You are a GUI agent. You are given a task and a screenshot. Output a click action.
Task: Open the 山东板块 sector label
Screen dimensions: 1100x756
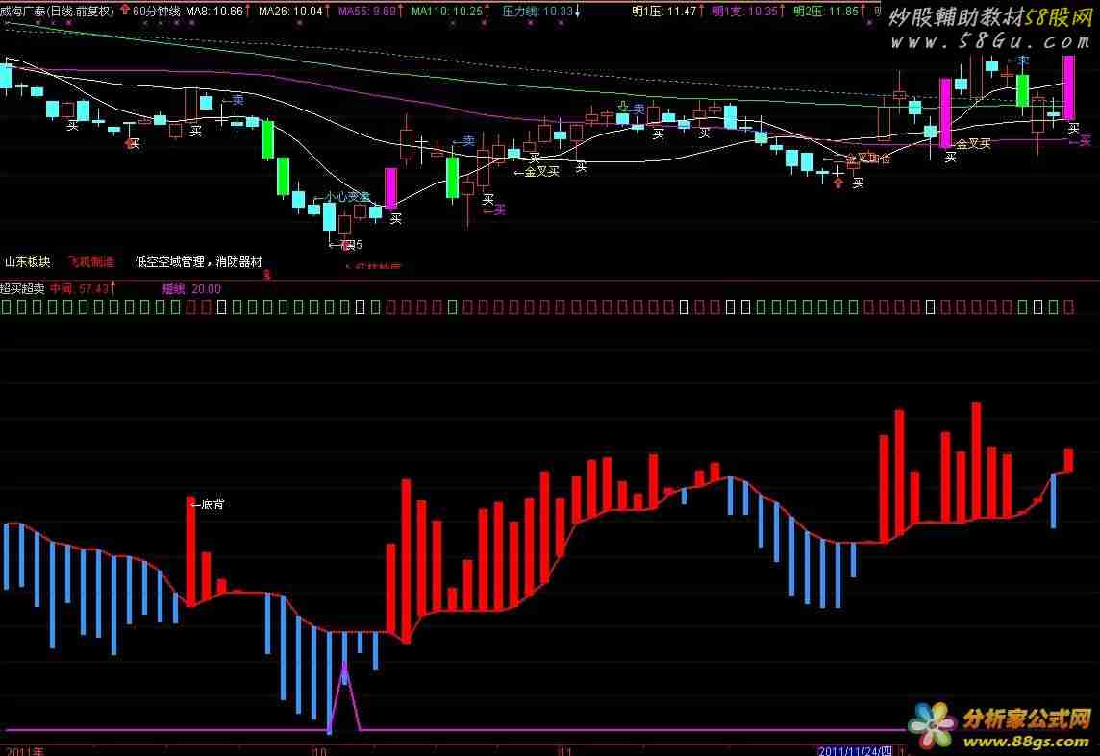click(x=27, y=262)
